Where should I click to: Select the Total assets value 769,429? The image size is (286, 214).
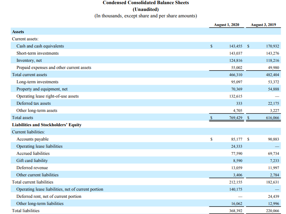[x=236, y=118]
